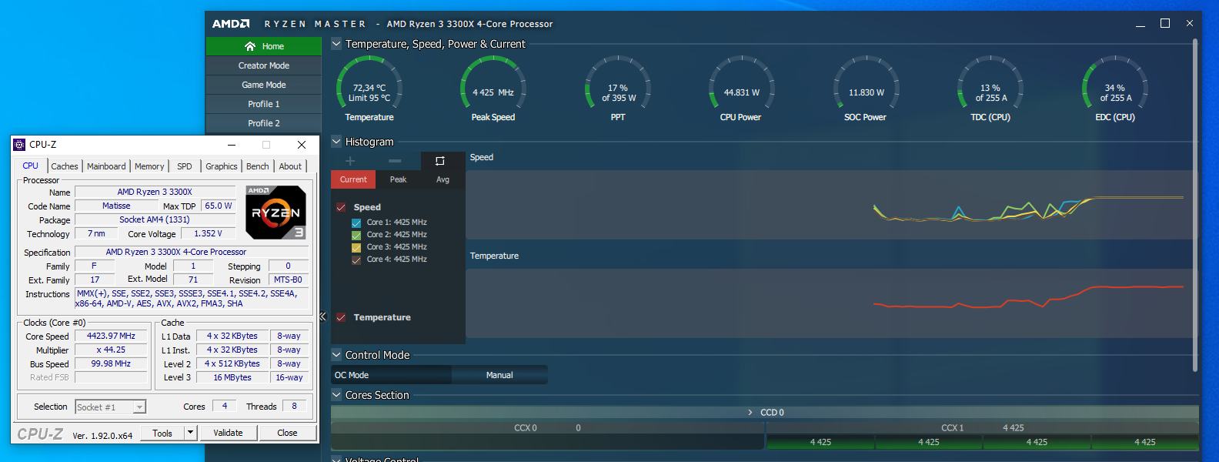
Task: Click the Code Name field Matisse
Action: pyautogui.click(x=116, y=206)
